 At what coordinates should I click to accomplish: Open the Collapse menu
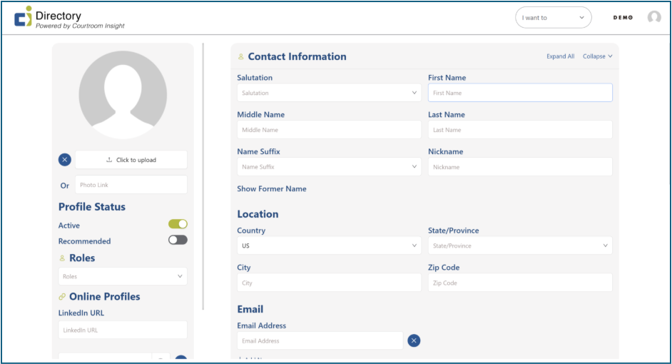(x=597, y=56)
